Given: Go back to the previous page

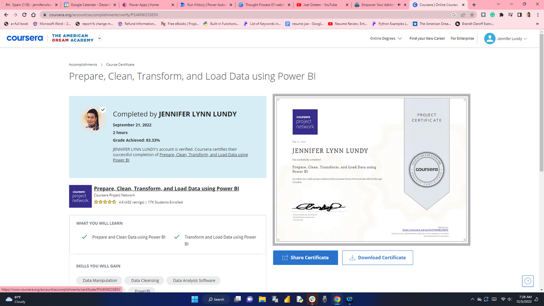Looking at the screenshot, I should (6, 15).
